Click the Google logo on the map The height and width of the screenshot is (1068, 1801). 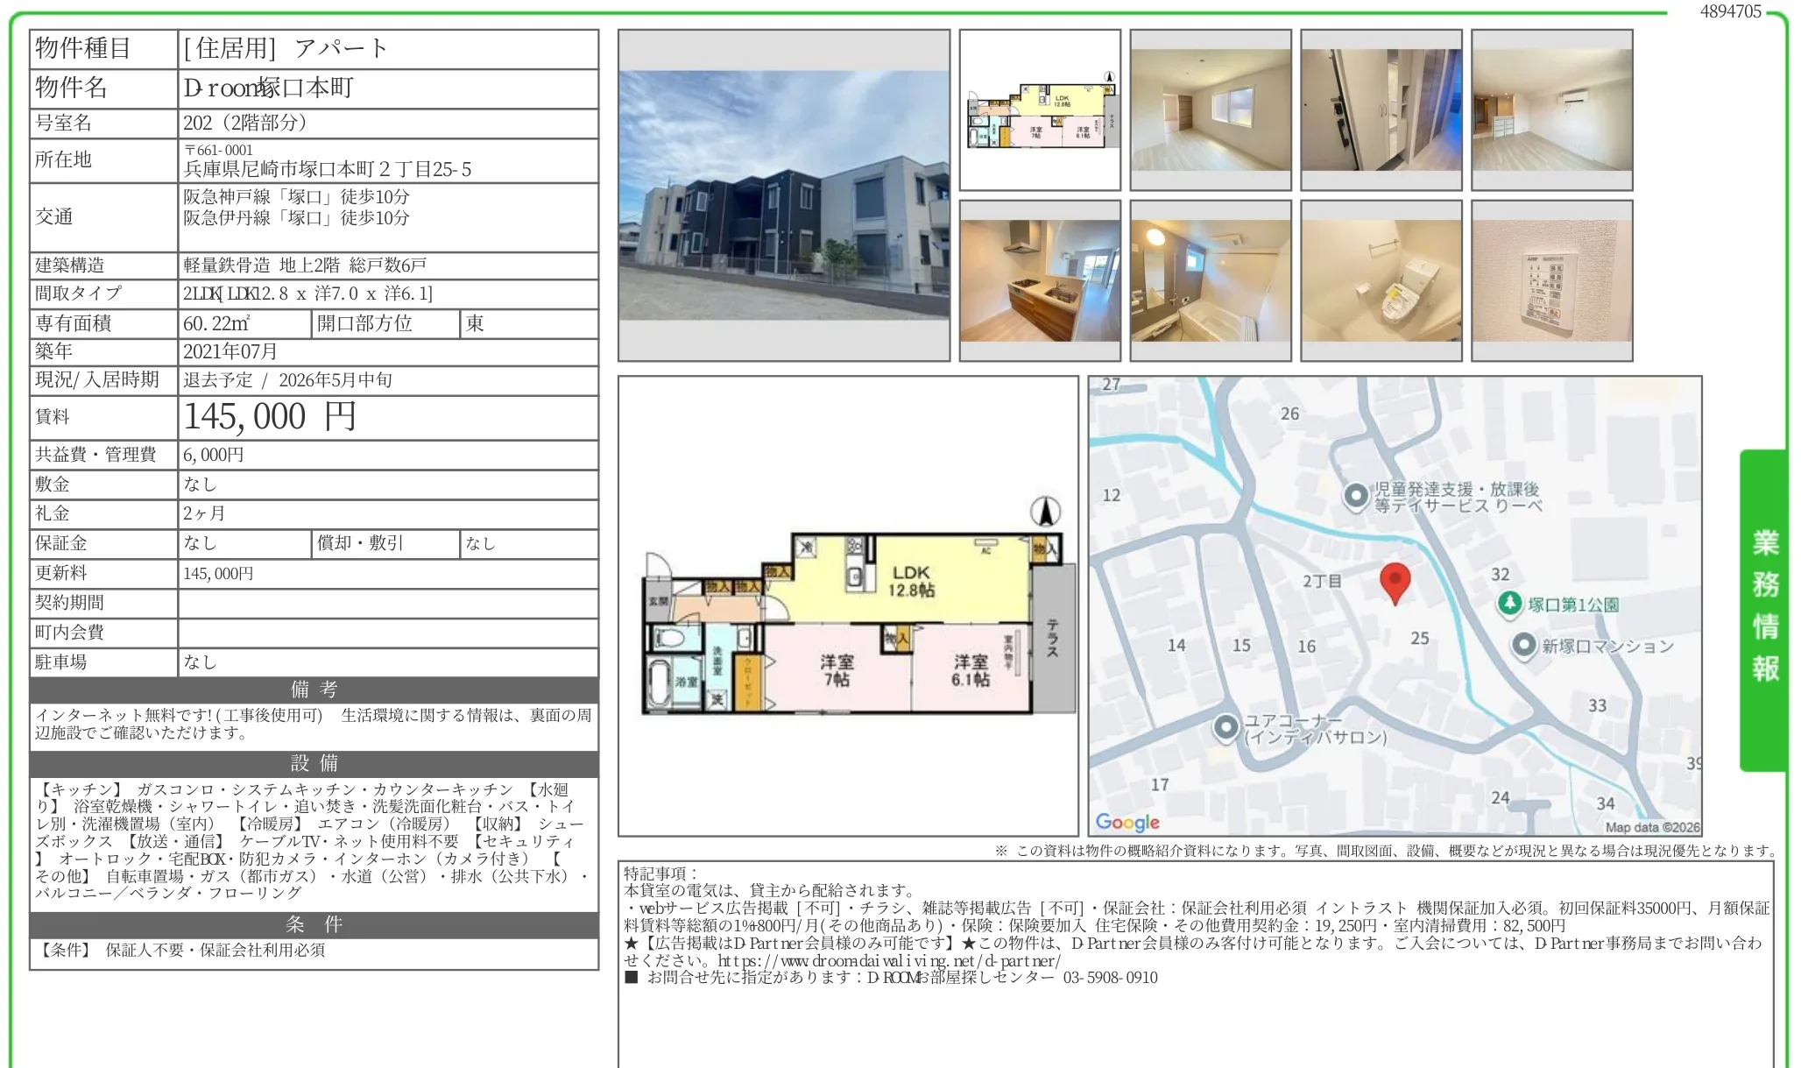coord(1127,822)
